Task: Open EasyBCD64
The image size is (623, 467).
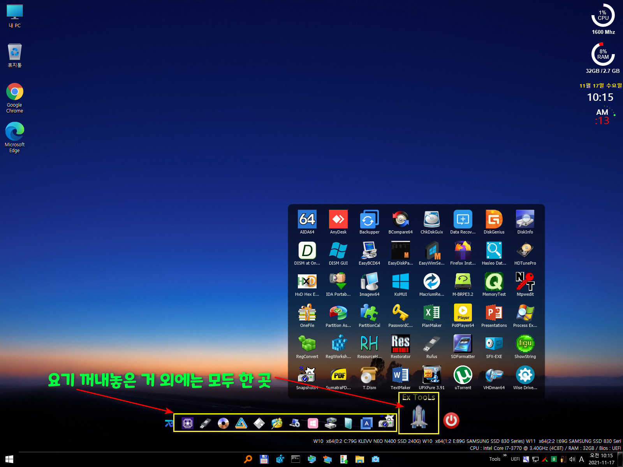Action: (x=369, y=251)
